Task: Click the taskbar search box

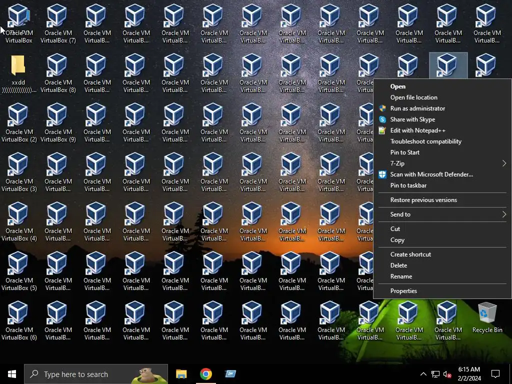Action: coord(96,374)
